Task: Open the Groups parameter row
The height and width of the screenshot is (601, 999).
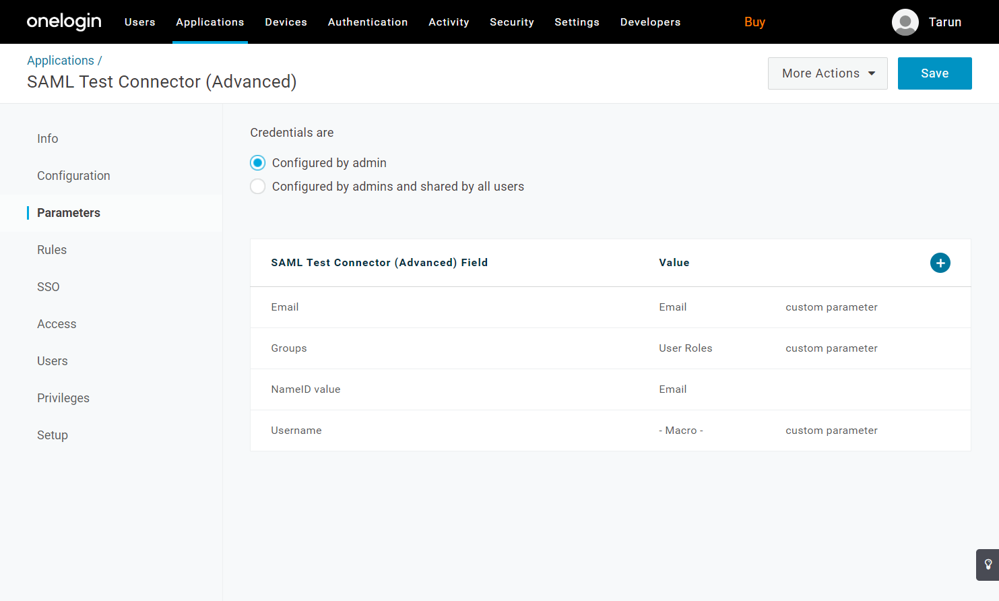Action: coord(289,348)
